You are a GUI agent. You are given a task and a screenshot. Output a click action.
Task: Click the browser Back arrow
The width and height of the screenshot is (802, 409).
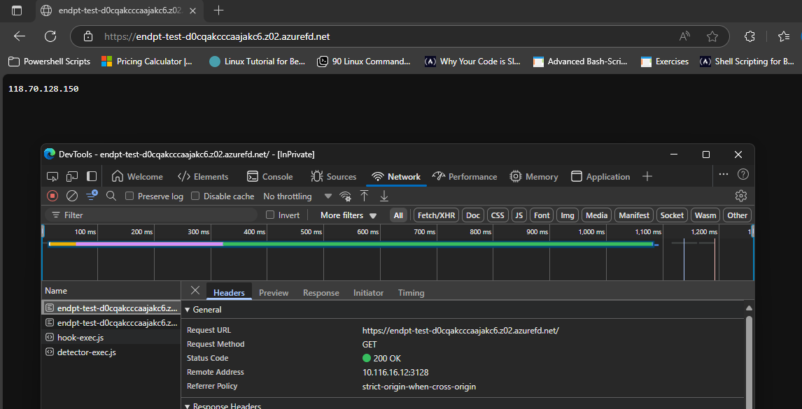click(x=20, y=36)
